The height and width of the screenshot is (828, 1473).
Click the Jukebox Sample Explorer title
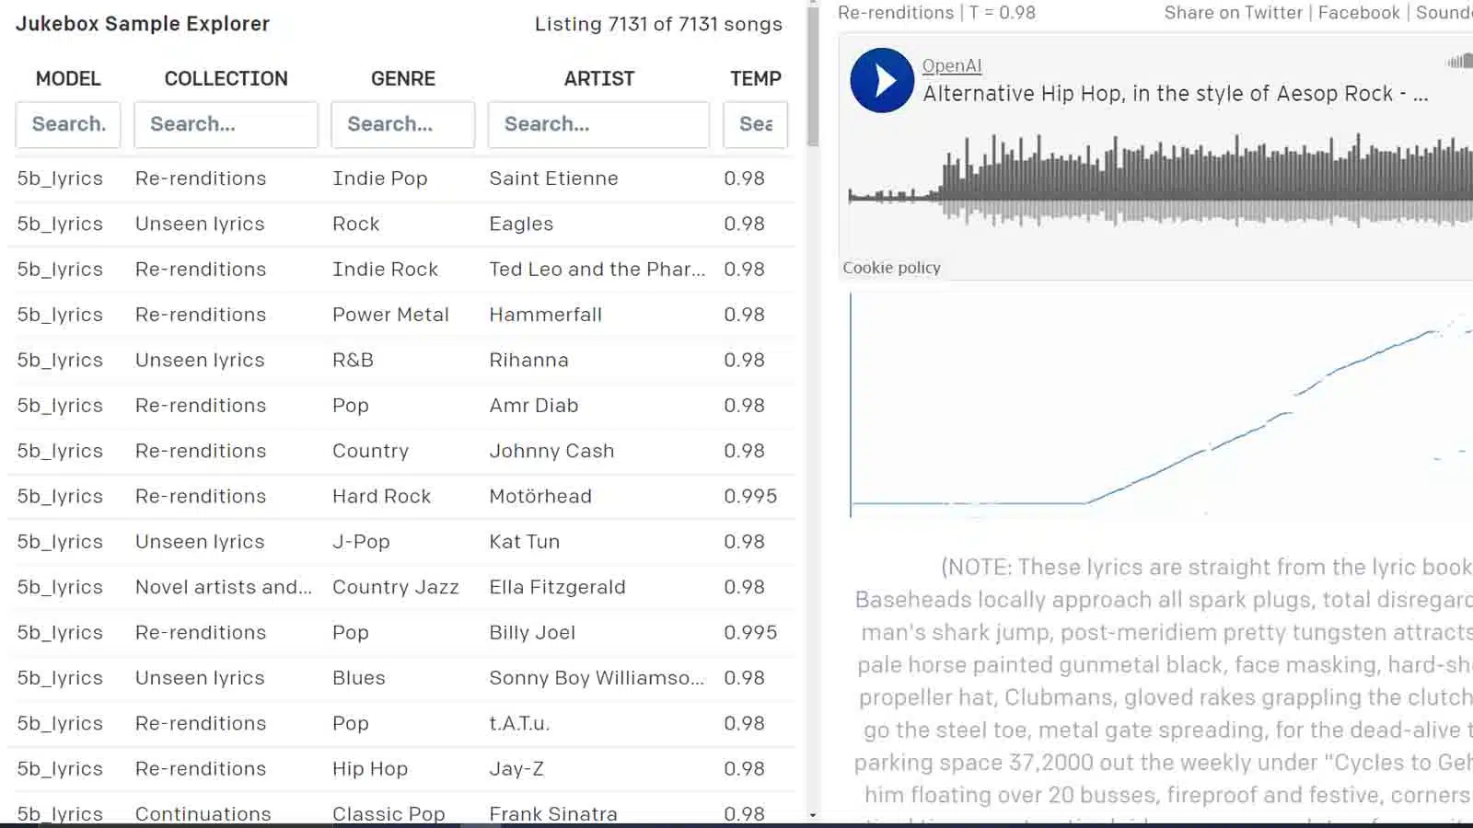tap(142, 24)
